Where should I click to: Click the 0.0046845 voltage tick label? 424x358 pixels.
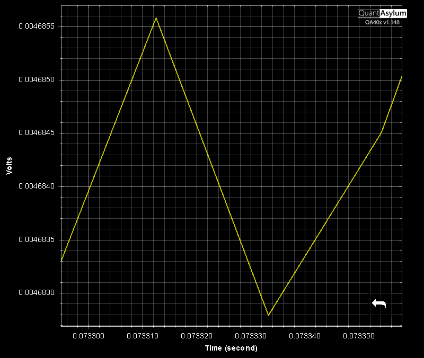point(37,133)
